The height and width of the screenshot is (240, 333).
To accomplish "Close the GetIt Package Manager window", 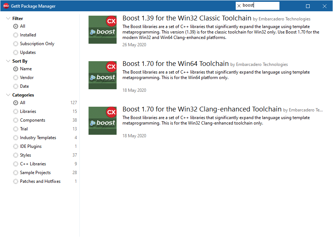I will tap(324, 6).
